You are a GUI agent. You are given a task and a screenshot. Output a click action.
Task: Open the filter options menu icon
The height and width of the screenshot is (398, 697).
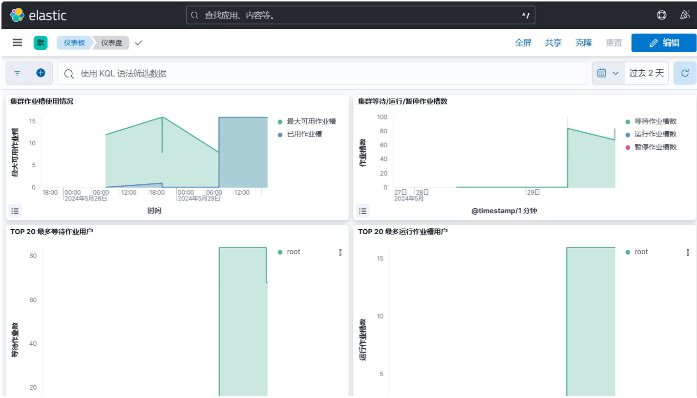click(x=18, y=73)
